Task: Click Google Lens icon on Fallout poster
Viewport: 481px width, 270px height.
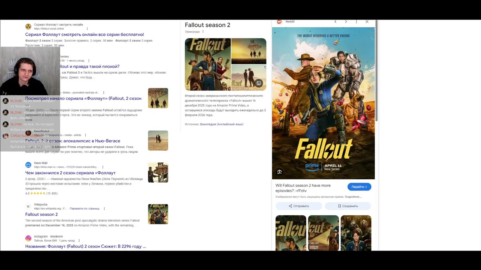Action: click(280, 172)
